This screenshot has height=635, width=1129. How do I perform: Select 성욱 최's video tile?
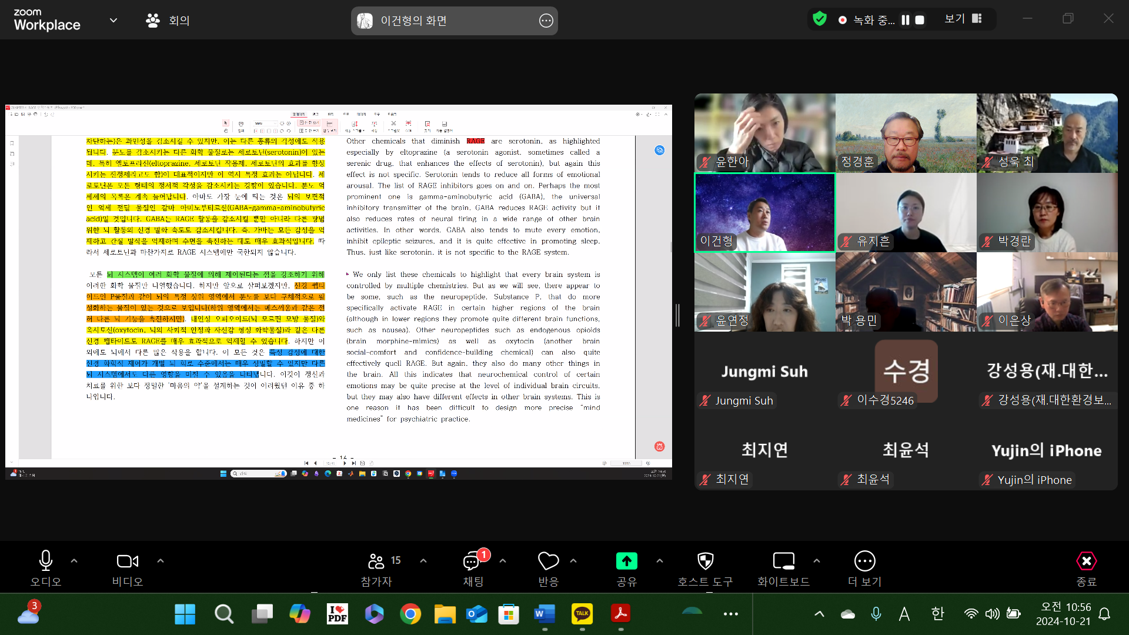(x=1047, y=133)
